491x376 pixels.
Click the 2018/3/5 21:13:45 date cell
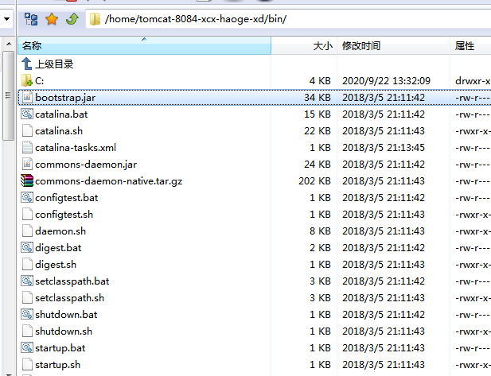tap(384, 147)
